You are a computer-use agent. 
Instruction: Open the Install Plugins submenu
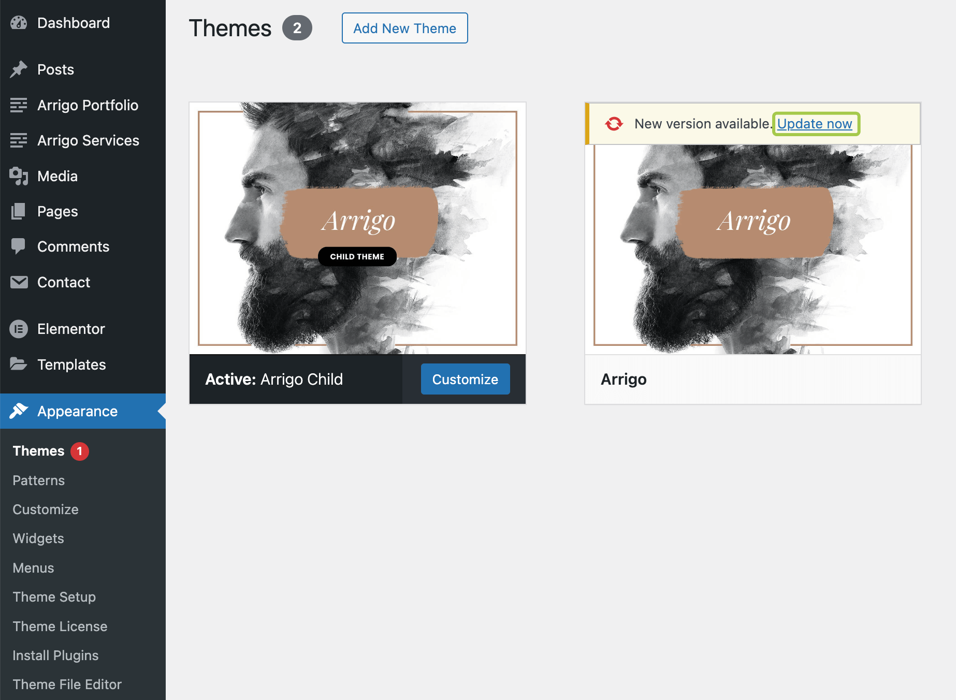(55, 655)
